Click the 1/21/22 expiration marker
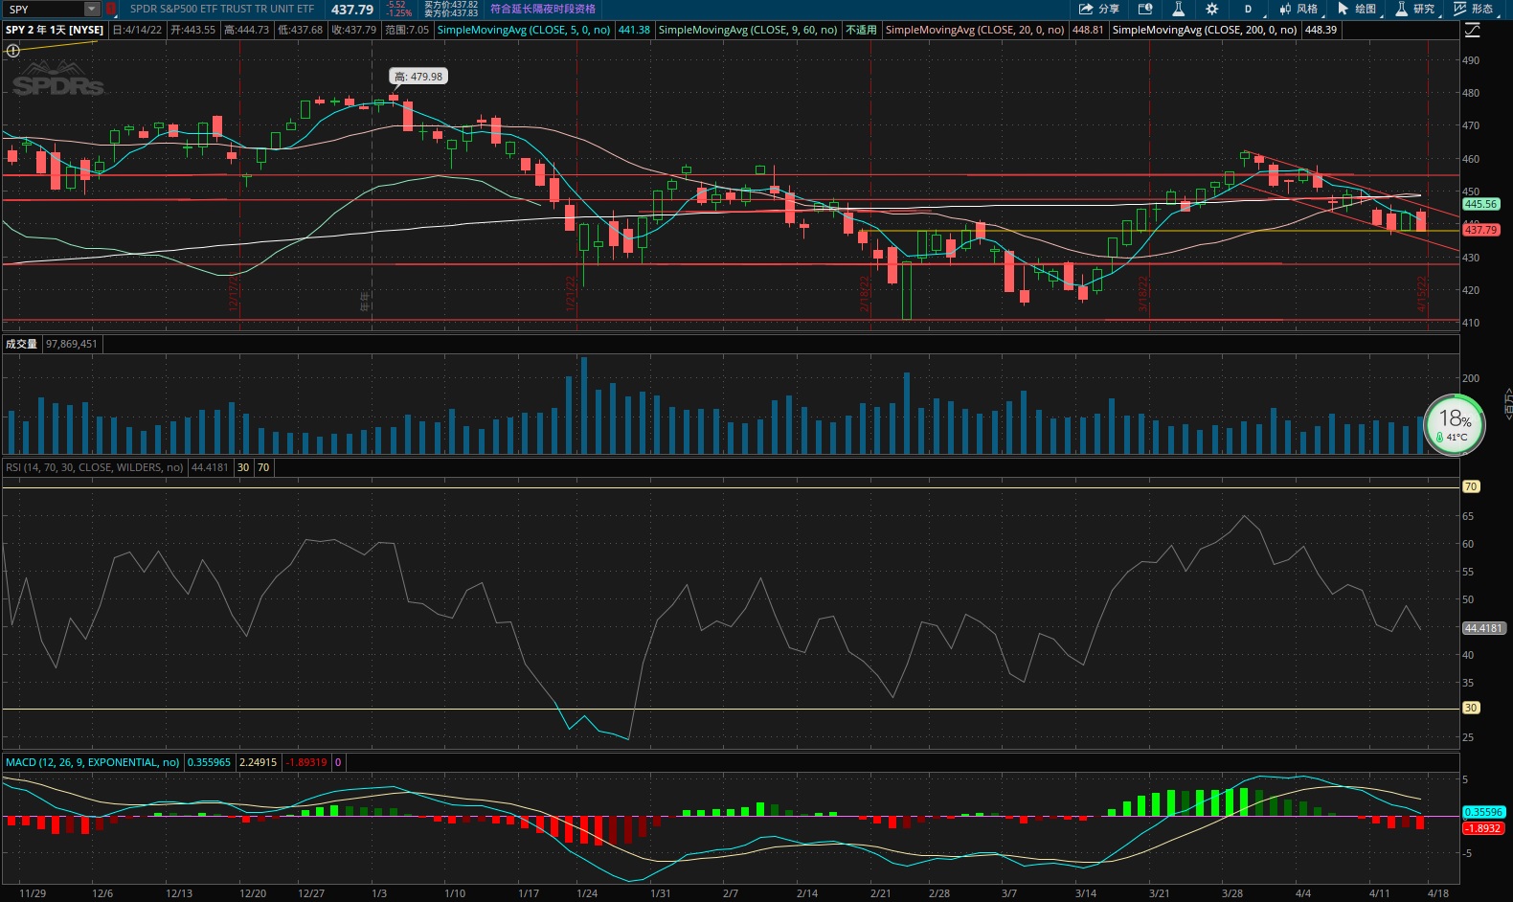Image resolution: width=1513 pixels, height=902 pixels. 571,293
